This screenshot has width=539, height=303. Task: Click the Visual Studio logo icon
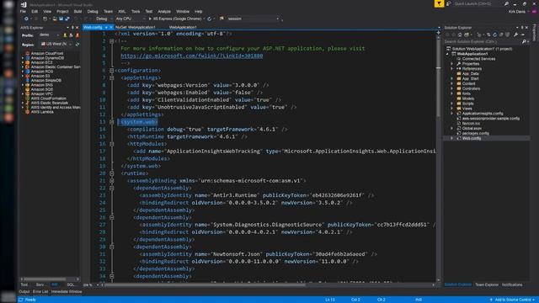24,5
